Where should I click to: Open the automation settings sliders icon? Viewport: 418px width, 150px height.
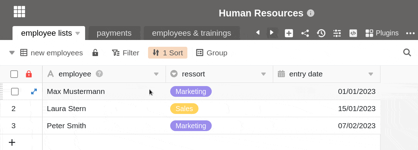(337, 33)
